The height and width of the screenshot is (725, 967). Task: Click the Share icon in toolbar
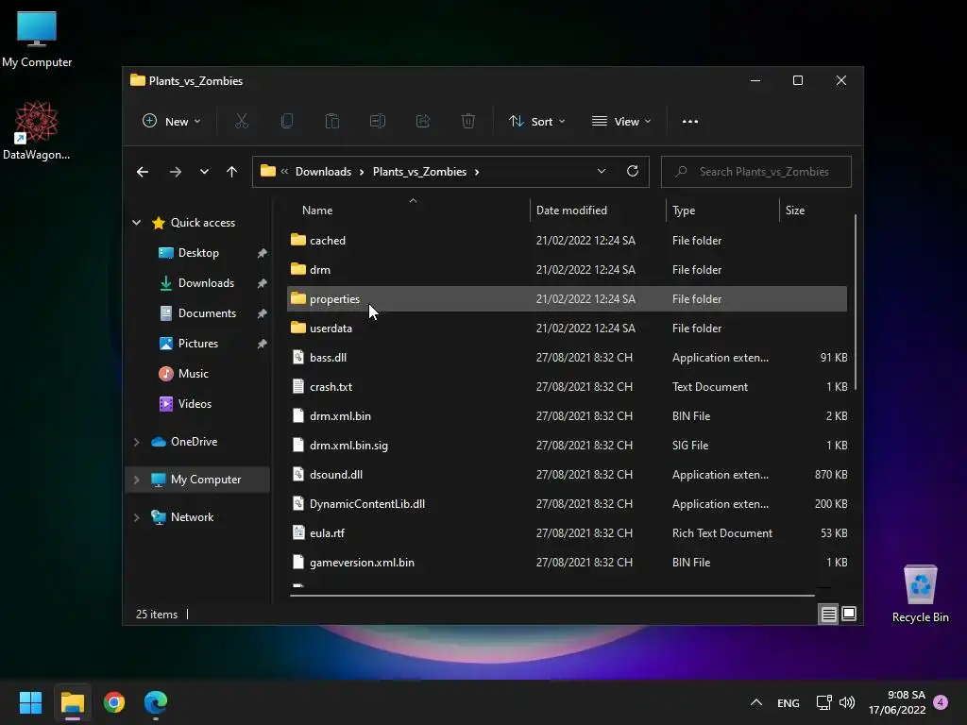click(x=422, y=122)
